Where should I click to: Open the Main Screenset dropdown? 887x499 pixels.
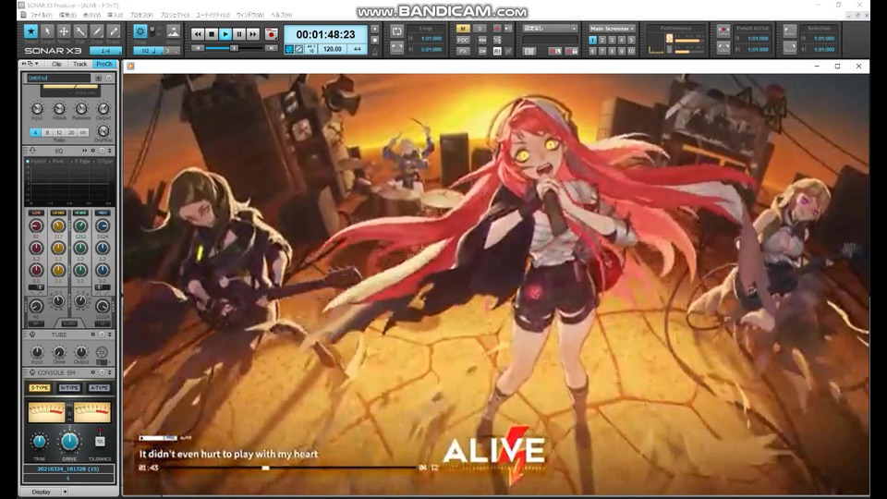click(x=612, y=29)
